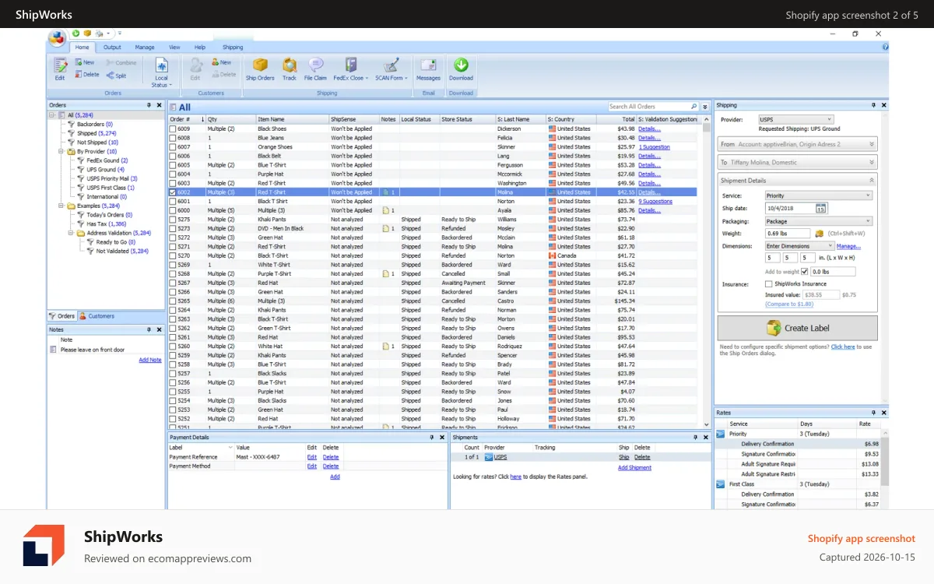Click the Edit order icon in Orders group
This screenshot has width=934, height=584.
click(x=60, y=65)
